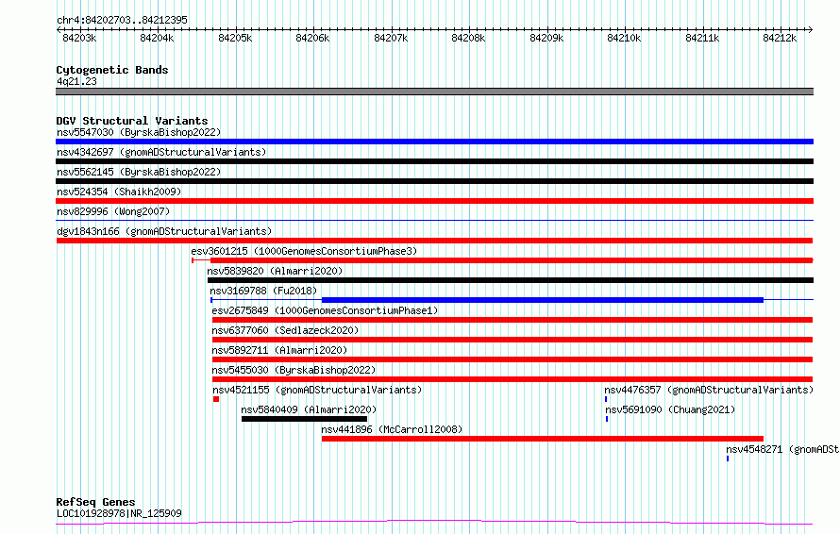Select the gray 4q21.23 cytogenetic band bar
Image resolution: width=840 pixels, height=534 pixels.
434,92
